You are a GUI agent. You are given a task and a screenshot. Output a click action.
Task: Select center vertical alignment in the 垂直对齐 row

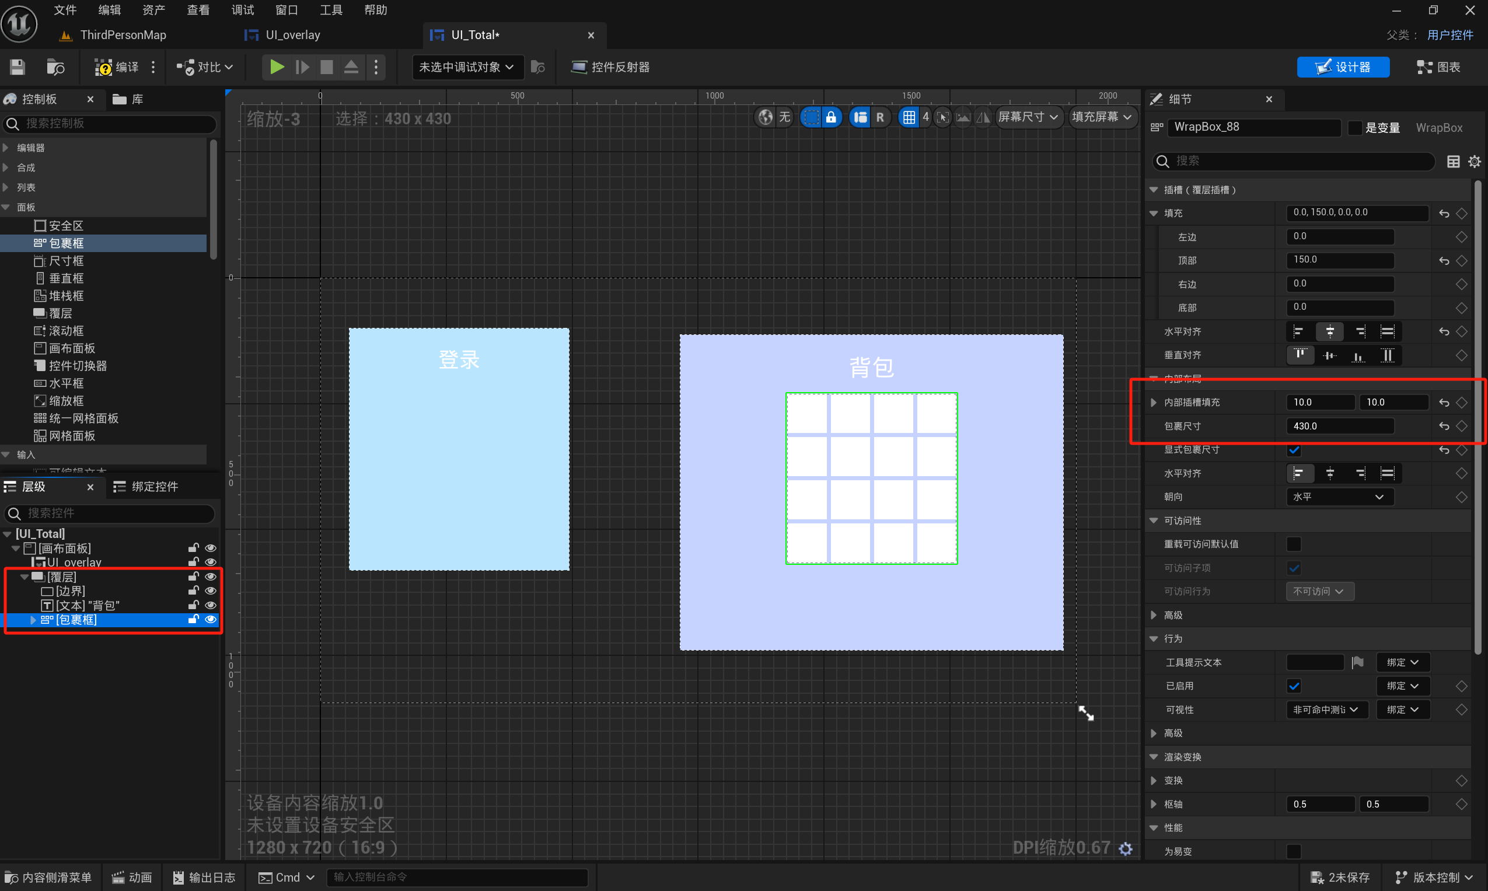[x=1329, y=355]
